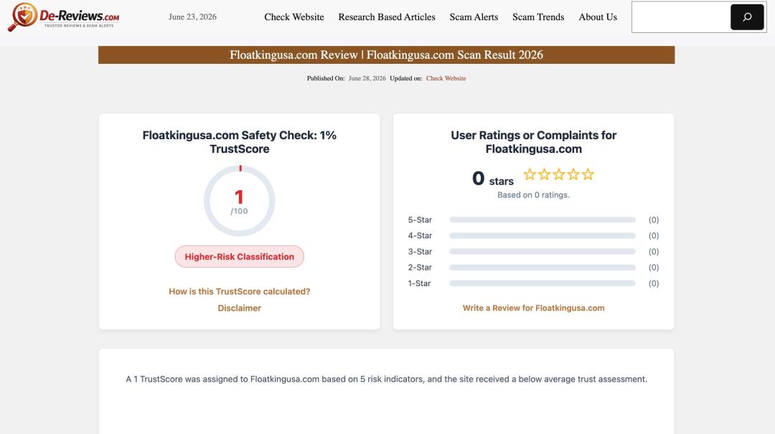Screen dimensions: 775x434
Task: Go to Scam Trends section
Action: [538, 16]
